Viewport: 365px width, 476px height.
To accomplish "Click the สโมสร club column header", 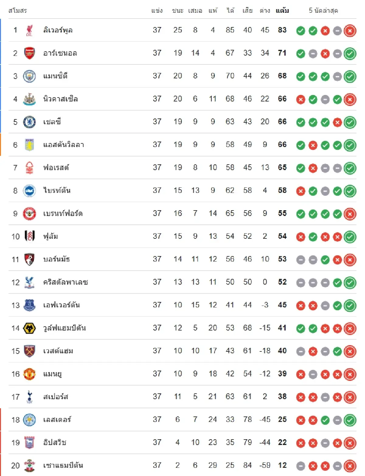I will click(18, 11).
